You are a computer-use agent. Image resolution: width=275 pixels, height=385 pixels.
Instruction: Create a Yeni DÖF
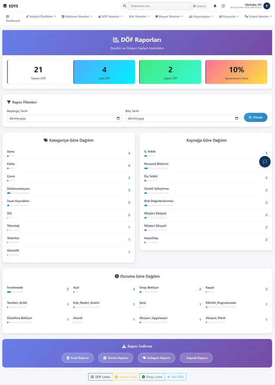pyautogui.click(x=175, y=377)
